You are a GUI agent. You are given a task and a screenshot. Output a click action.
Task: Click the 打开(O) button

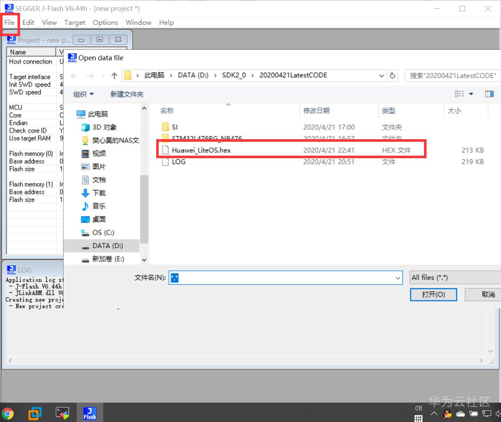433,294
